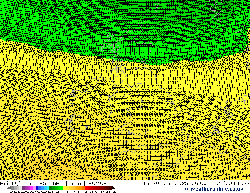This screenshot has width=250, height=193.
Task: Click the dark maroon right arrow of legend
Action: 114,188
